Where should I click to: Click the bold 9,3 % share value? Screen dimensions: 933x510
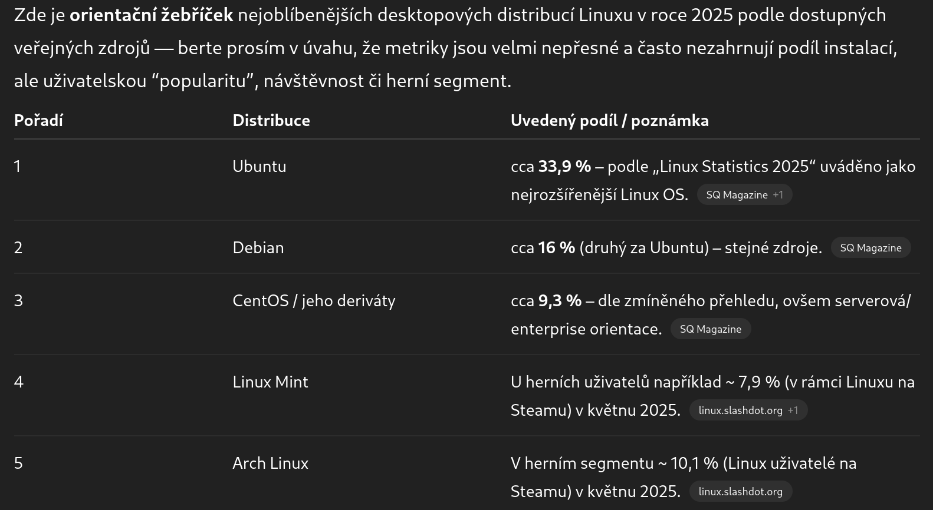click(560, 301)
